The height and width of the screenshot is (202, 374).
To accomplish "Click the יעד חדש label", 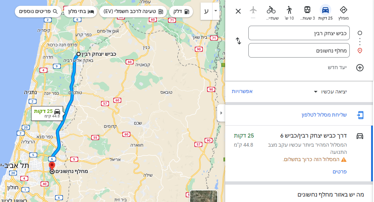I will (337, 67).
